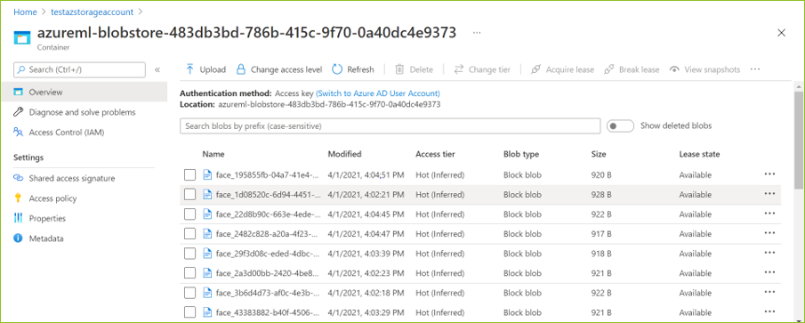Open context menu for face_29f3d08c row

click(x=769, y=252)
